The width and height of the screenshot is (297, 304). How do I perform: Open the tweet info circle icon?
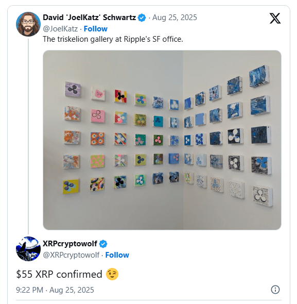(x=275, y=290)
